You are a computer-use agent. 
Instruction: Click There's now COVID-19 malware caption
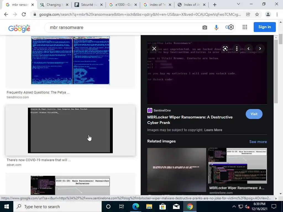click(39, 160)
